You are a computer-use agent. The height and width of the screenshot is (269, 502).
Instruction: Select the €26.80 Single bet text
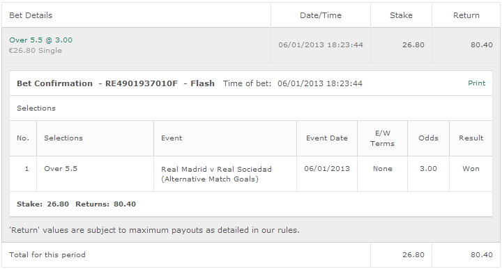click(36, 51)
